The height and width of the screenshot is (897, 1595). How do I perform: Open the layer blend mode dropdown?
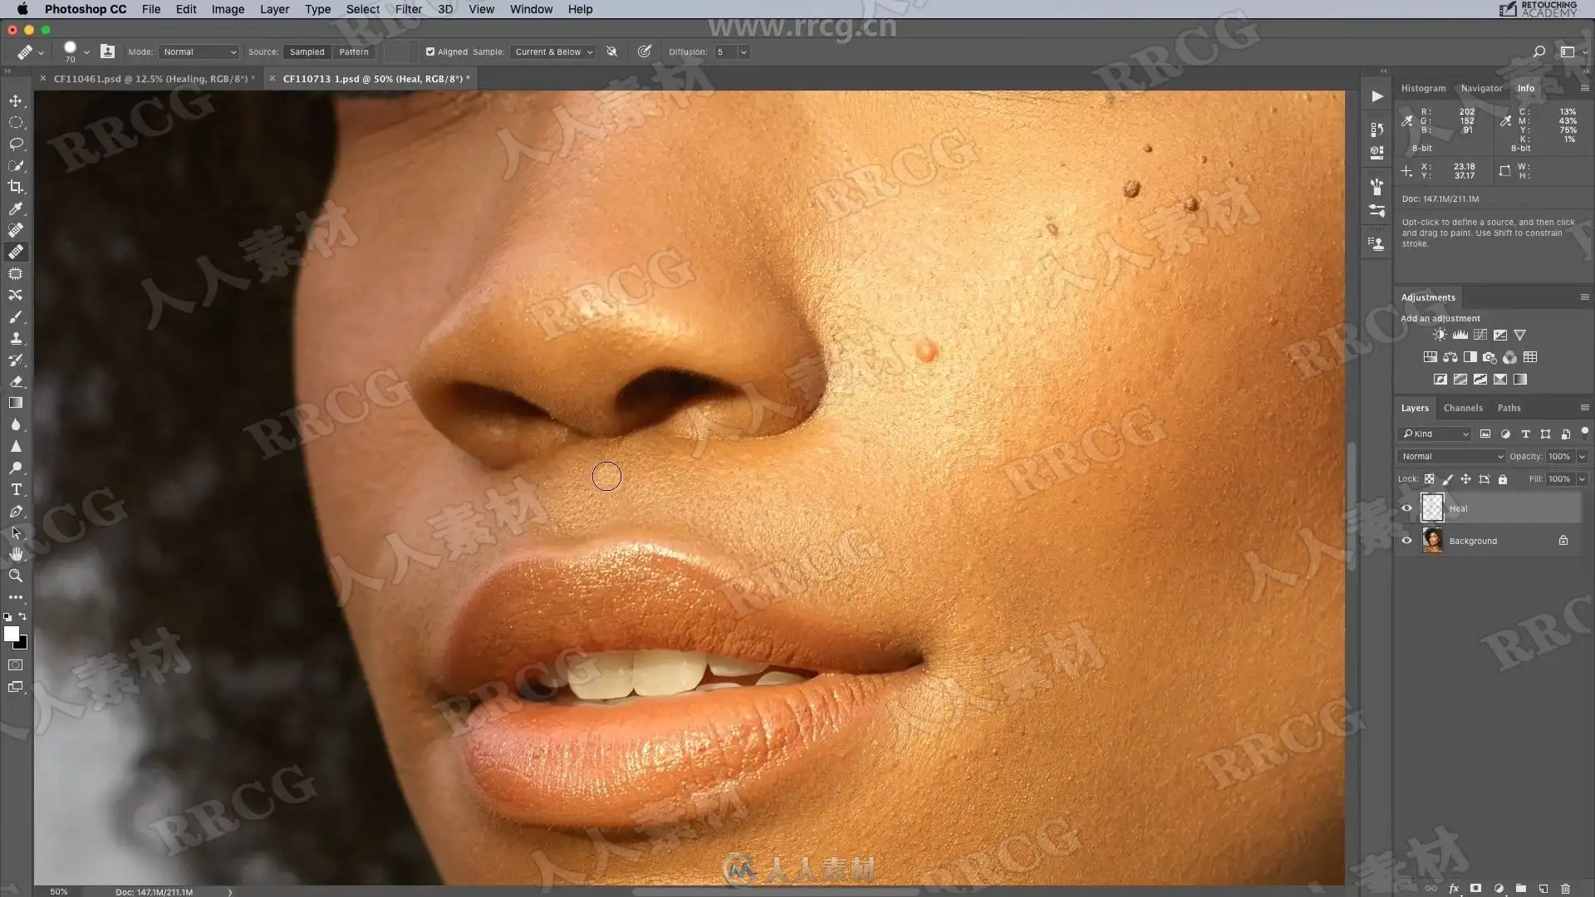(x=1450, y=456)
